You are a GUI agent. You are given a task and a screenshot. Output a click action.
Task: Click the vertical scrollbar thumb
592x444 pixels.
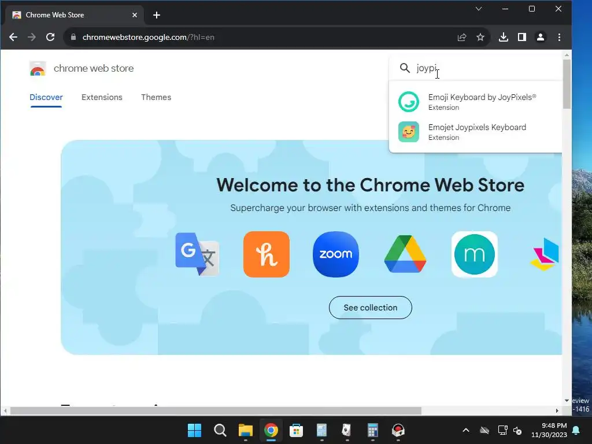click(567, 84)
